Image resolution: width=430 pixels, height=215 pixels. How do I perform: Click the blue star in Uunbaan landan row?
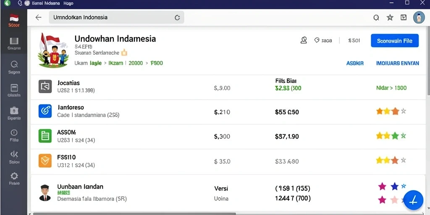coord(394,186)
